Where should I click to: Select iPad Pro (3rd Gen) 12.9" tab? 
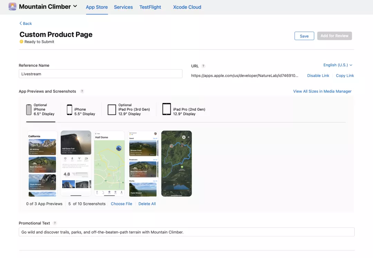click(x=129, y=110)
